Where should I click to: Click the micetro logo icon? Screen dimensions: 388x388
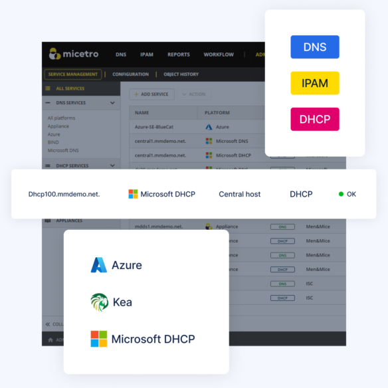[54, 54]
